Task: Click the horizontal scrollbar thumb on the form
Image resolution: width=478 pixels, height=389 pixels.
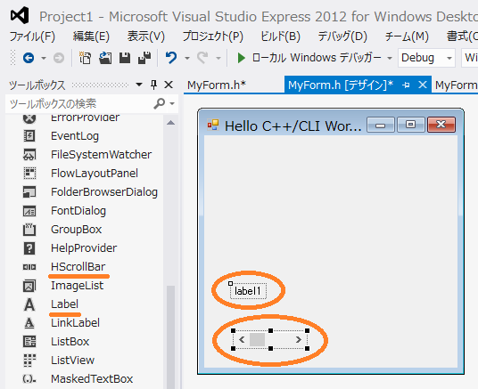Action: (257, 339)
